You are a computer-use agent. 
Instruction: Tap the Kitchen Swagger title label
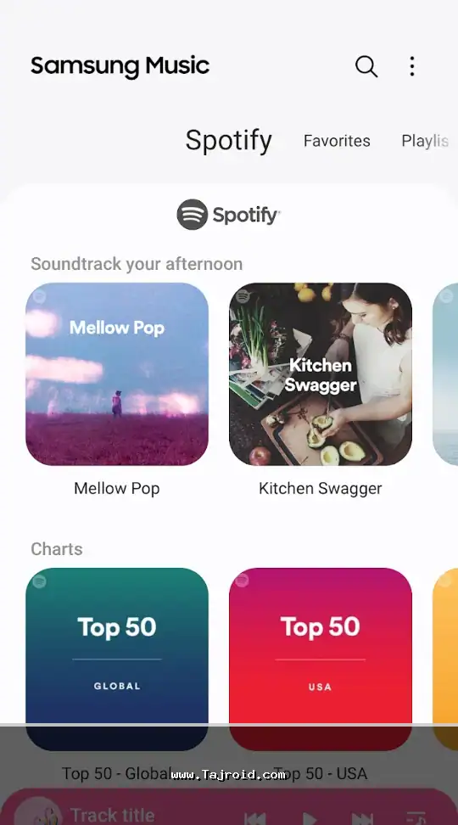(x=321, y=488)
